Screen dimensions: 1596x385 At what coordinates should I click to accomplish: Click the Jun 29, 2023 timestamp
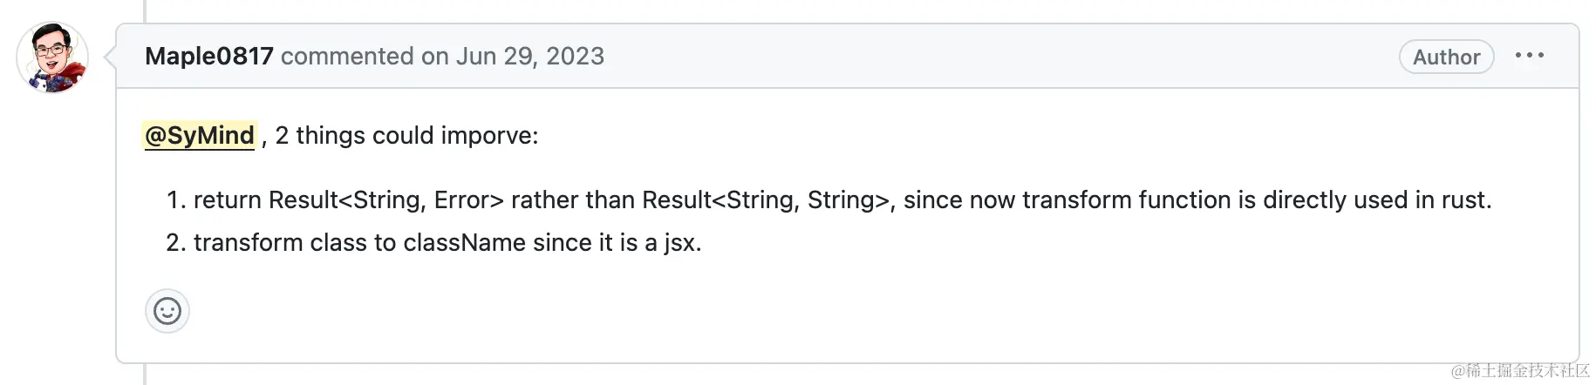pyautogui.click(x=530, y=57)
